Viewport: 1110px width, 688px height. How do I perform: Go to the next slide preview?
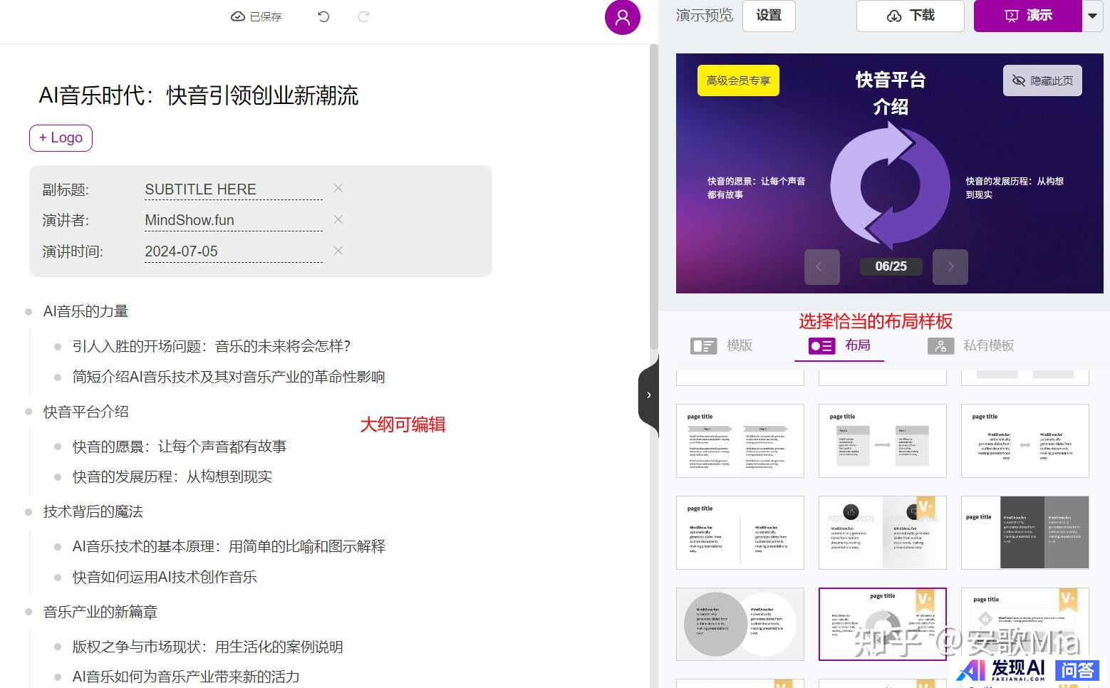[x=950, y=266]
